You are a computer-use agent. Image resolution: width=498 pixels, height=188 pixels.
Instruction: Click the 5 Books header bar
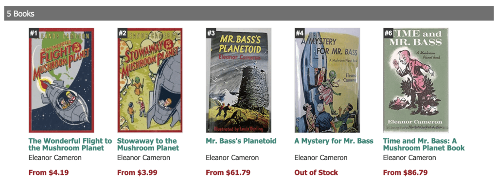[249, 13]
